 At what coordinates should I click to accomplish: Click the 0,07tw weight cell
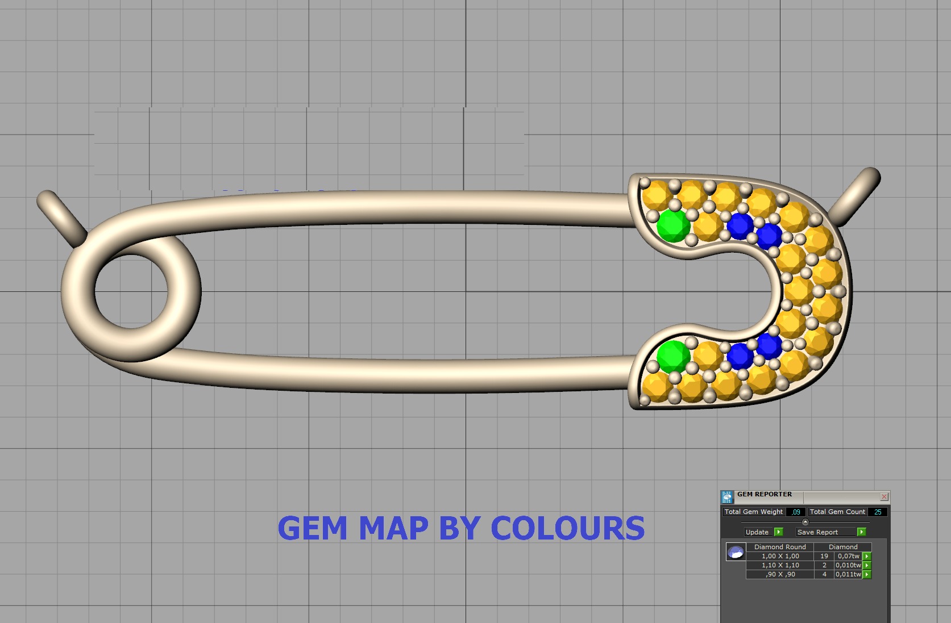point(849,557)
